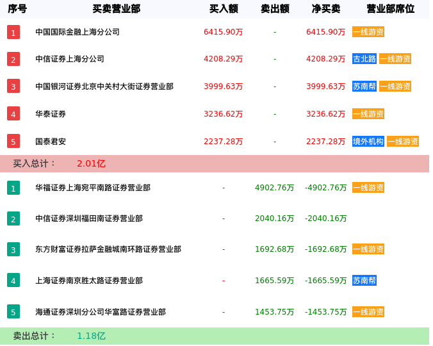Click the red rank 5 buy badge
Screen dimensions: 433x346
(x=13, y=141)
